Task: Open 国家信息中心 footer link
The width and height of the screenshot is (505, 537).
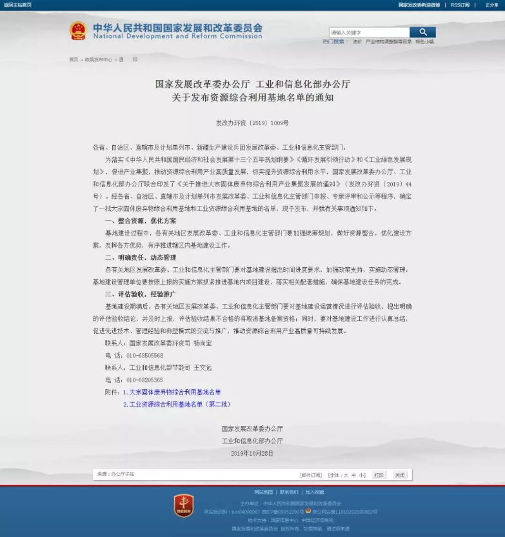Action: [x=284, y=520]
